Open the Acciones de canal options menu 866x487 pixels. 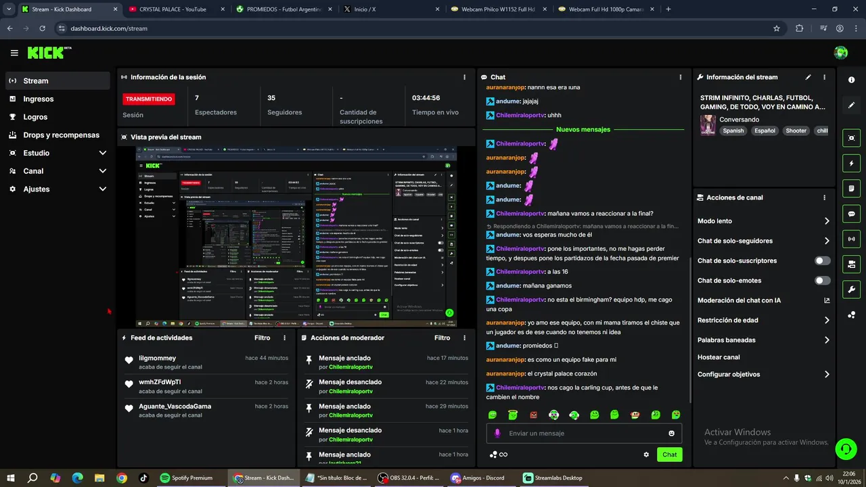coord(824,198)
